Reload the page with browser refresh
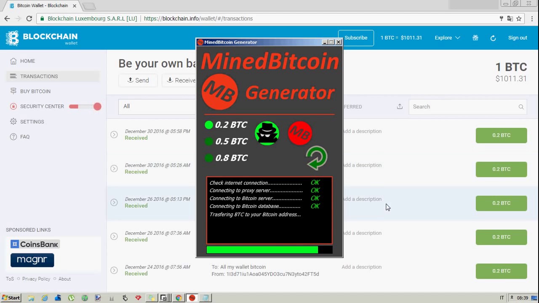Viewport: 539px width, 303px height. coord(29,19)
